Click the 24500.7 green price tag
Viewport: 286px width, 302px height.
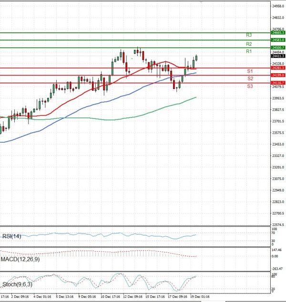point(278,48)
